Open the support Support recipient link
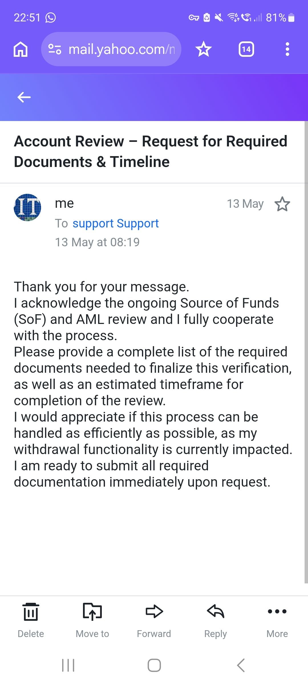The width and height of the screenshot is (308, 685). (x=116, y=223)
